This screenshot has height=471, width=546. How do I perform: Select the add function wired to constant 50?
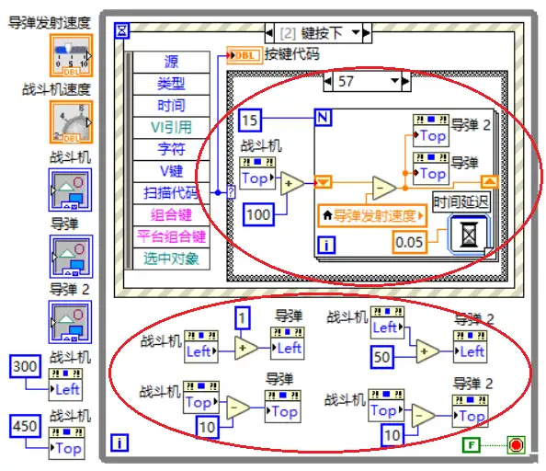point(428,351)
